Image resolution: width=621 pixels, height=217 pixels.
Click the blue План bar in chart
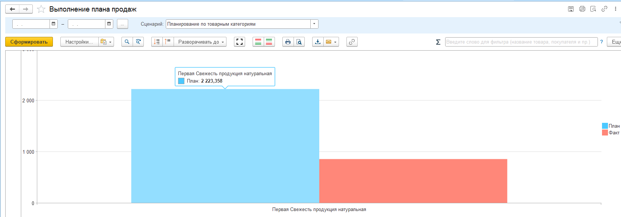[225, 146]
